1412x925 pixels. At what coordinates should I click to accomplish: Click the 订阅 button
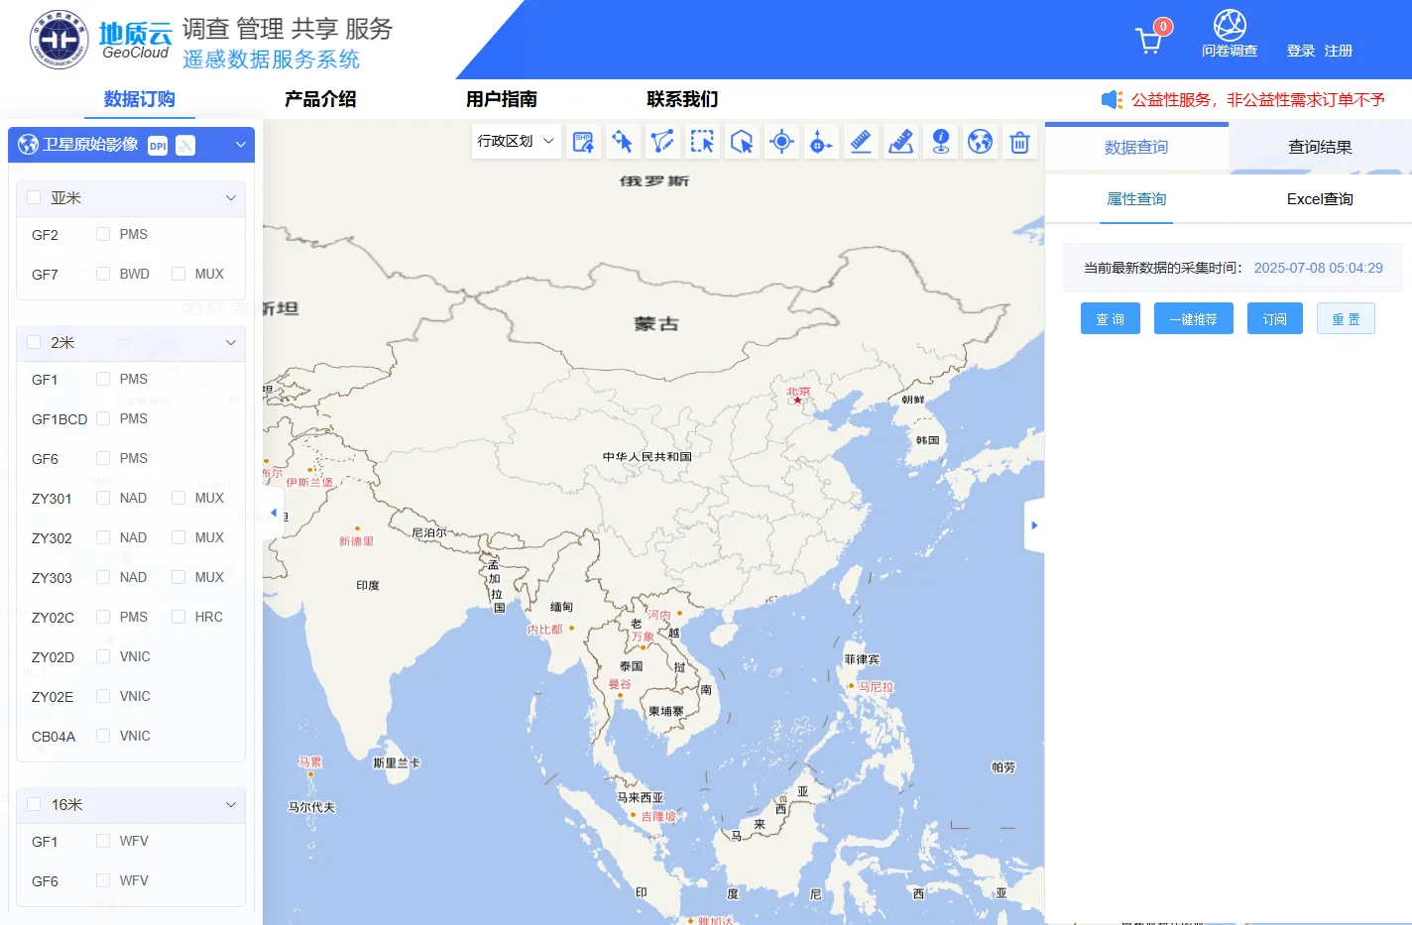click(1275, 318)
